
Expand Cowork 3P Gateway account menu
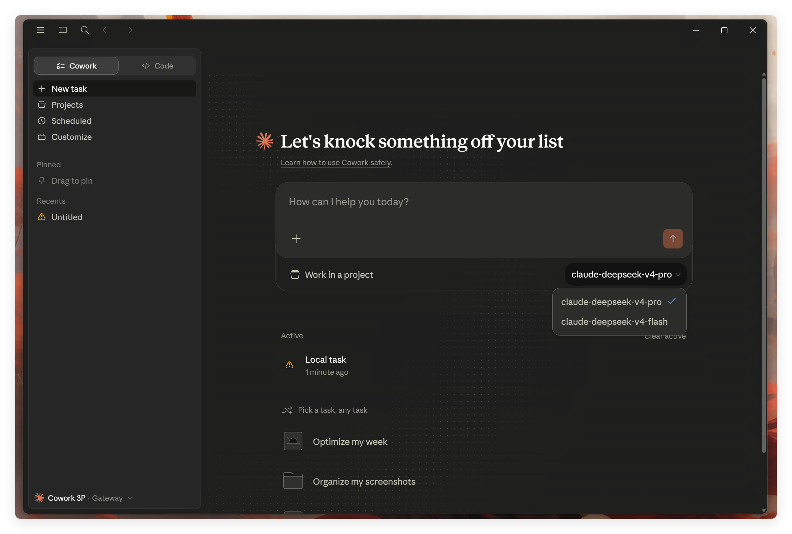pos(84,498)
